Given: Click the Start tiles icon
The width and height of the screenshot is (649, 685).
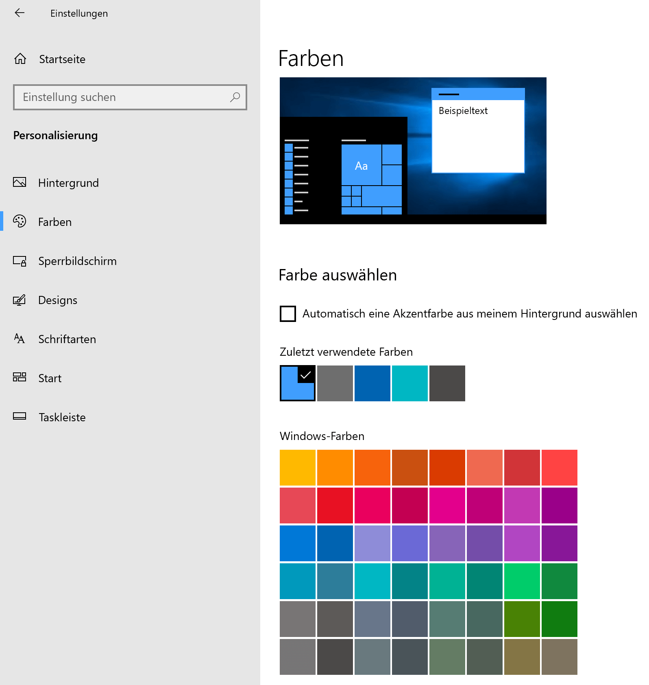Looking at the screenshot, I should 20,377.
